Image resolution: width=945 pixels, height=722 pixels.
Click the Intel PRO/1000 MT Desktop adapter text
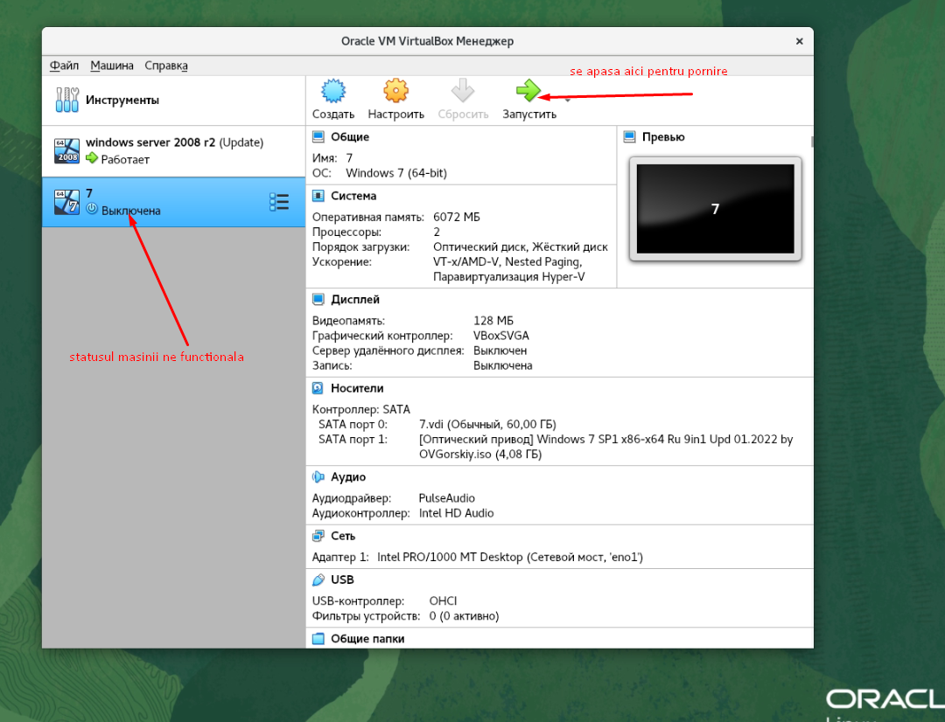[x=510, y=557]
